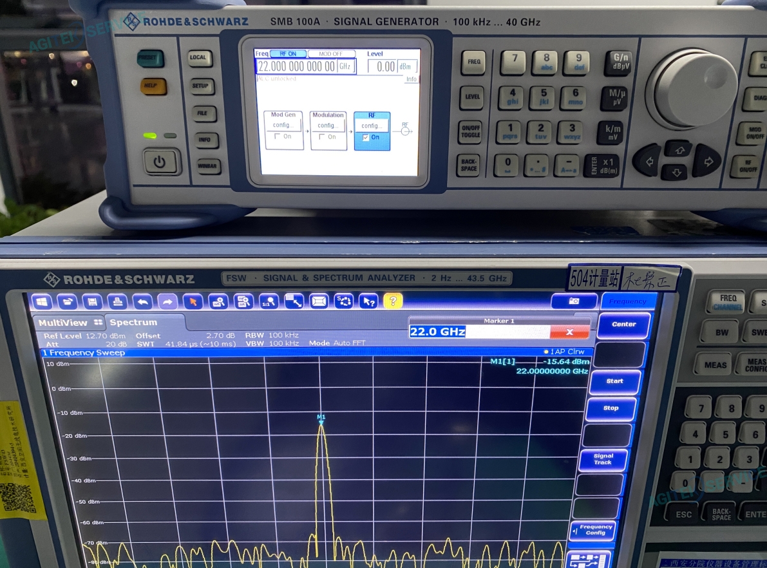Click the Marker 1 frequency input field
The width and height of the screenshot is (767, 568).
coord(478,332)
